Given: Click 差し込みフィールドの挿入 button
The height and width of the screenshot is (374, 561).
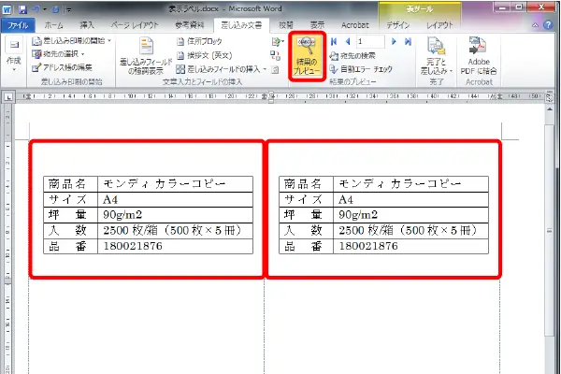Looking at the screenshot, I should pos(219,69).
